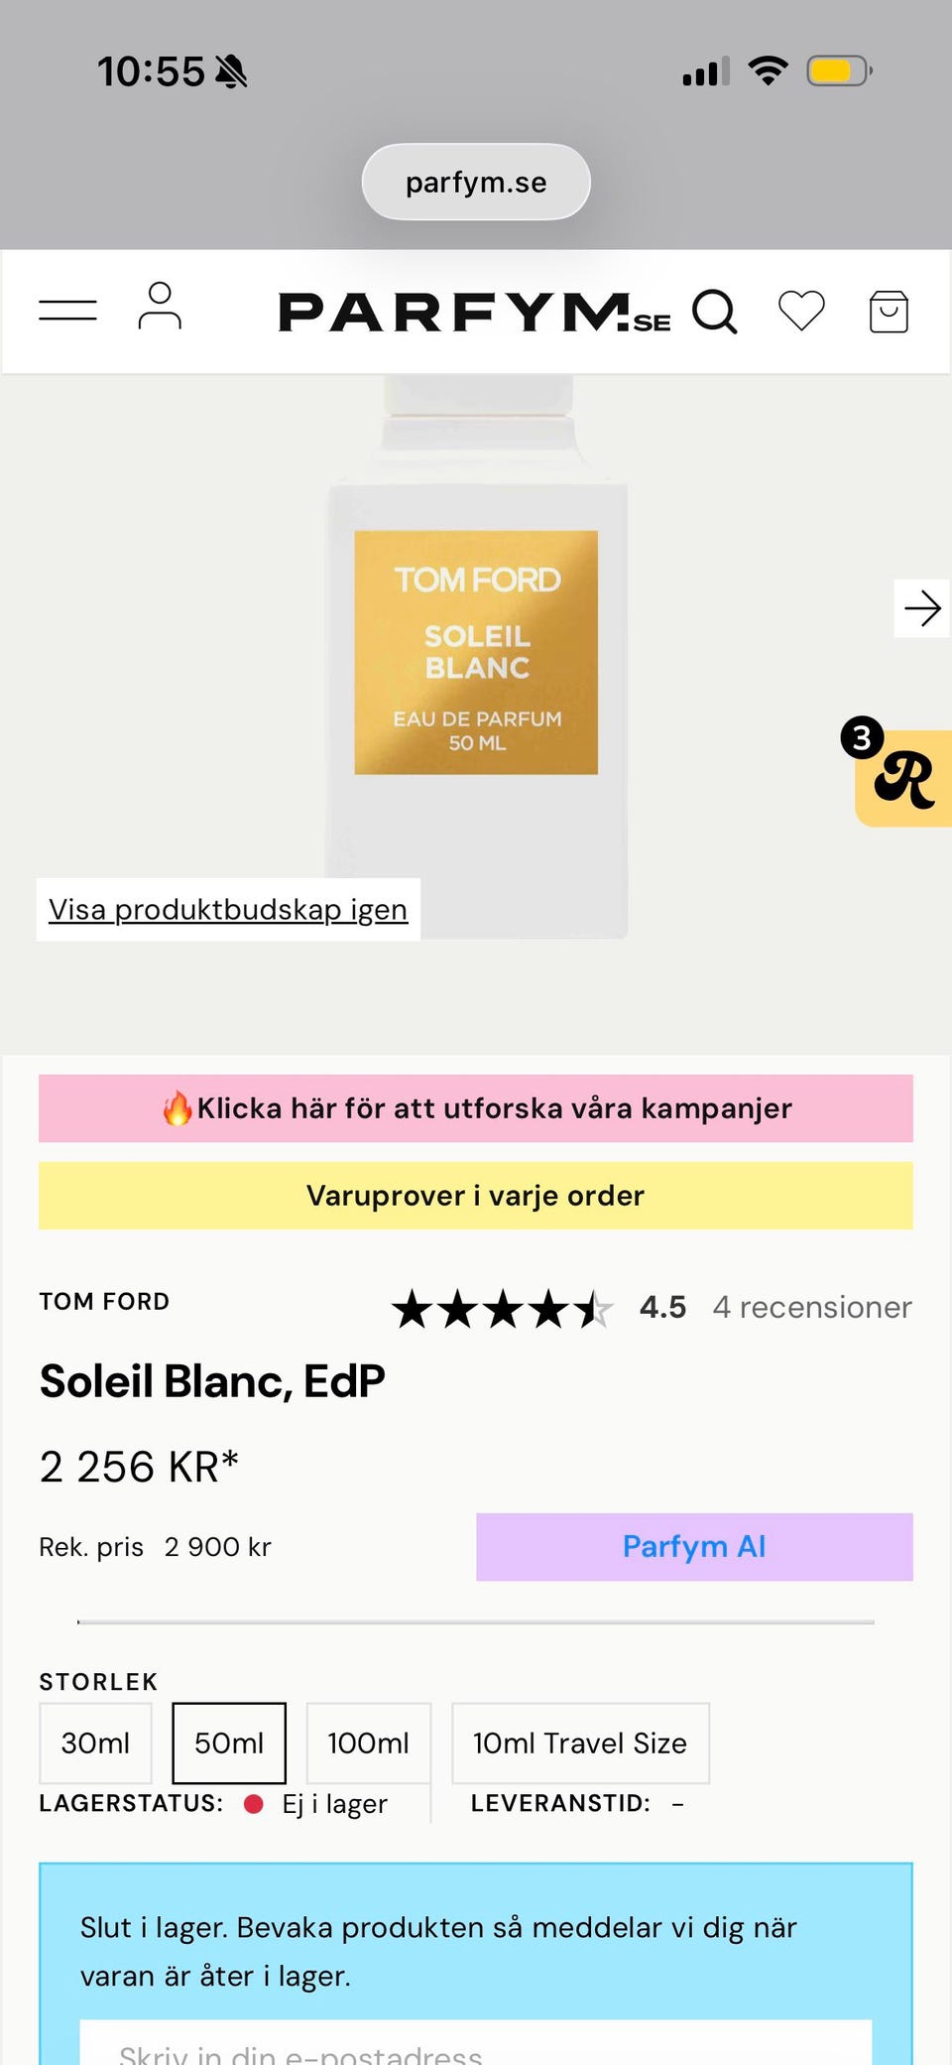Click the Parfym.se logo

tap(474, 313)
